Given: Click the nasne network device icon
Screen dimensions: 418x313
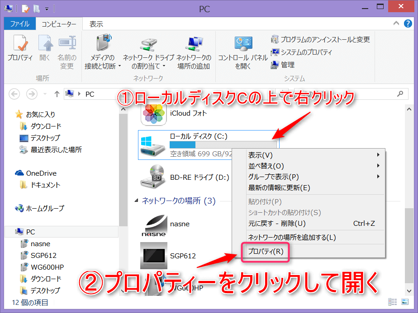Looking at the screenshot, I should tap(154, 224).
